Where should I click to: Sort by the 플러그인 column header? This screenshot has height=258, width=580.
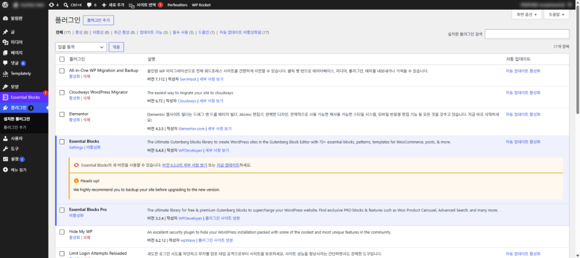point(77,59)
